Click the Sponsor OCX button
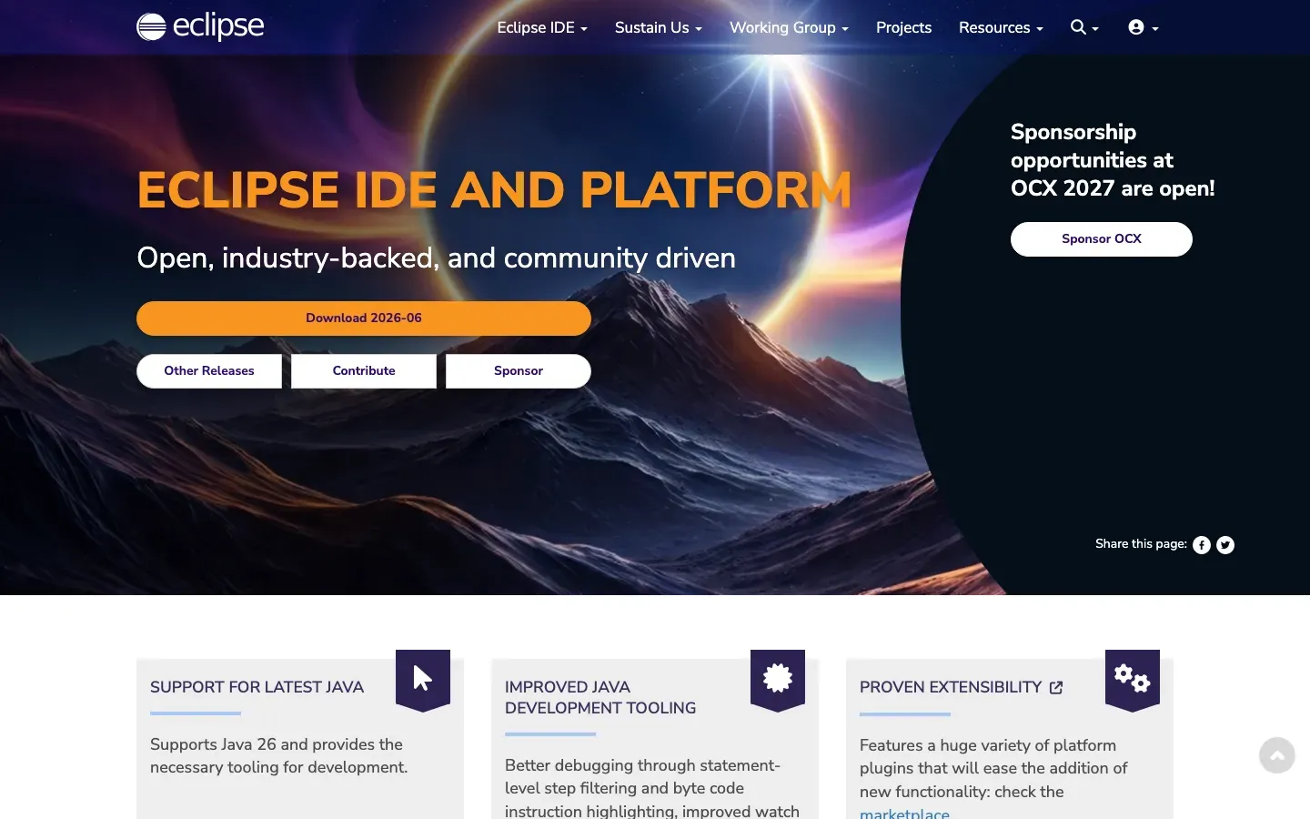 point(1102,239)
